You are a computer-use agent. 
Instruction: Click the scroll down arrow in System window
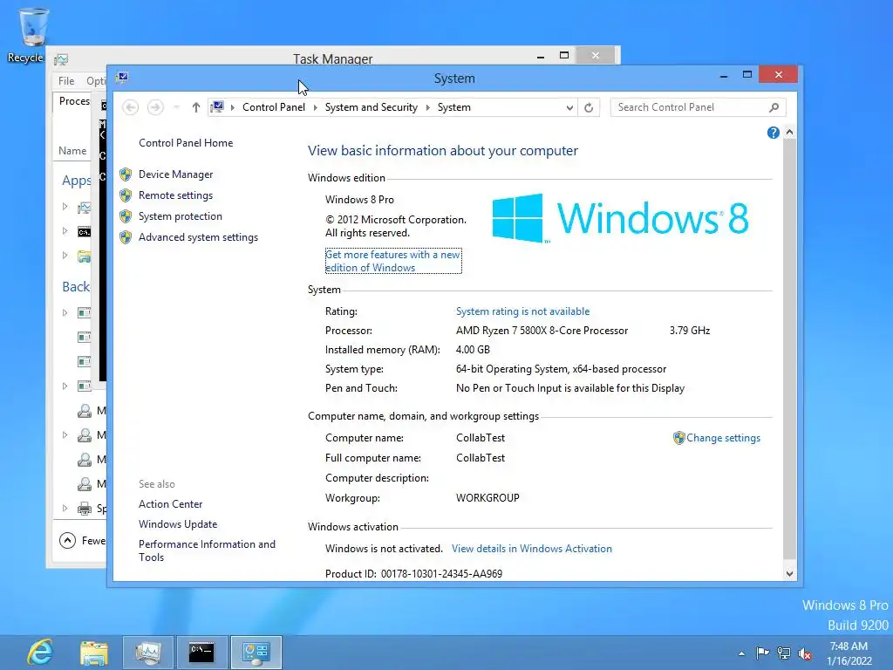coord(789,574)
